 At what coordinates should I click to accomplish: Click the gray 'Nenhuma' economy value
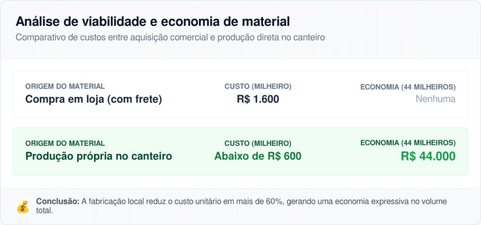pyautogui.click(x=435, y=99)
